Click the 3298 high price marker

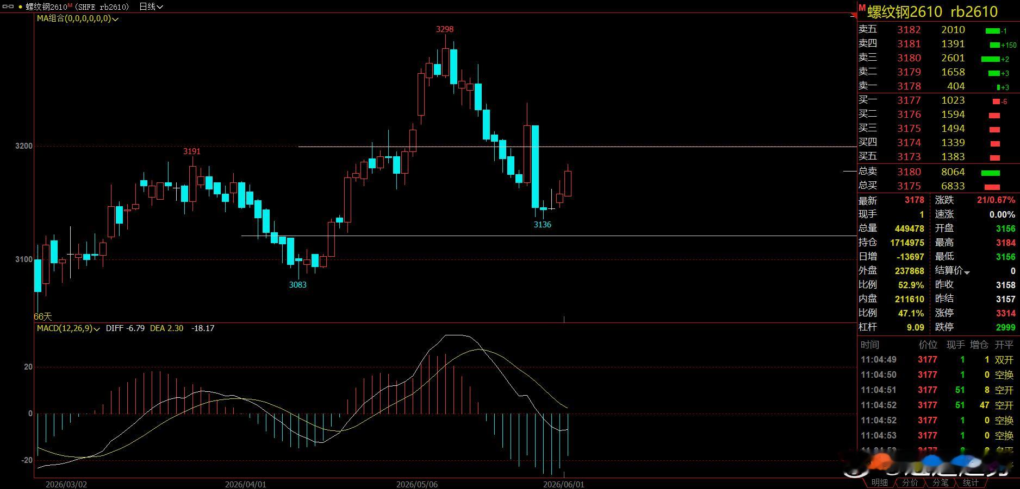click(445, 29)
